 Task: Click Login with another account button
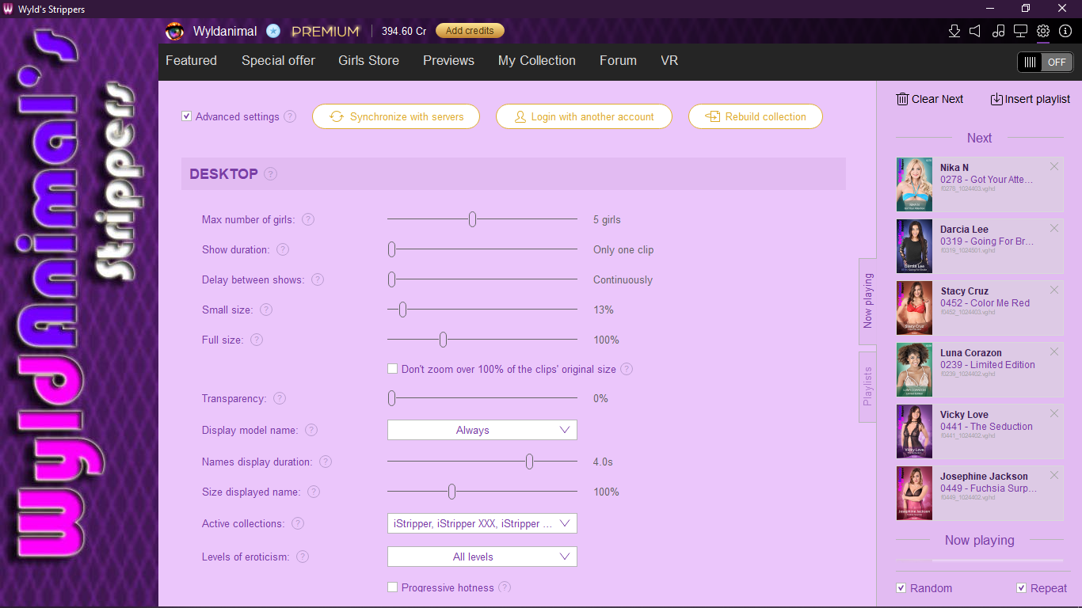point(584,116)
